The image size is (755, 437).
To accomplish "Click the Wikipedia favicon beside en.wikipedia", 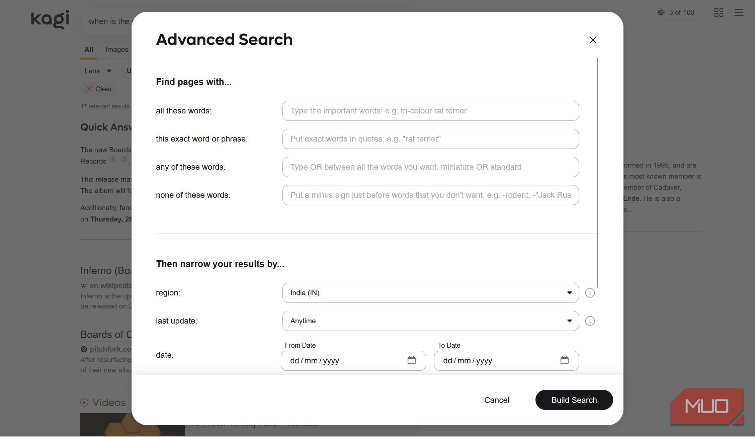I will 84,286.
